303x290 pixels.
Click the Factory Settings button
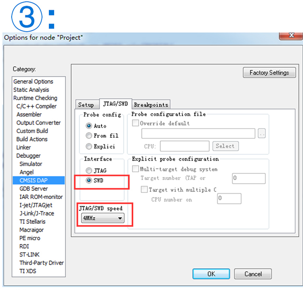click(269, 73)
